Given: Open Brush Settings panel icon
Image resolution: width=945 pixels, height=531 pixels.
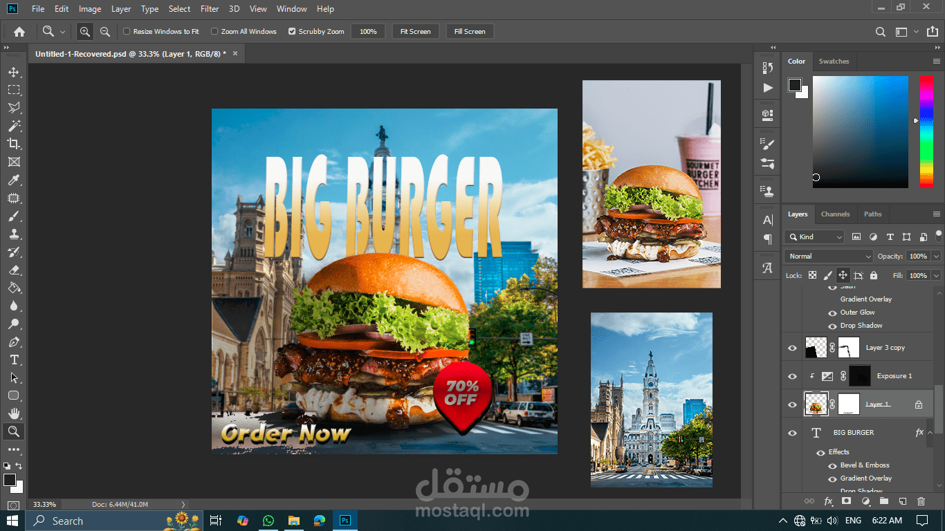Looking at the screenshot, I should 768,144.
